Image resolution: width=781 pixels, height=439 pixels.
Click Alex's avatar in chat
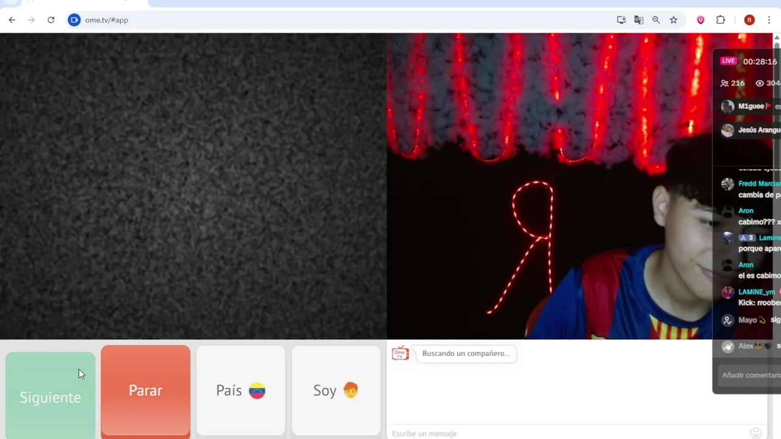click(x=727, y=347)
